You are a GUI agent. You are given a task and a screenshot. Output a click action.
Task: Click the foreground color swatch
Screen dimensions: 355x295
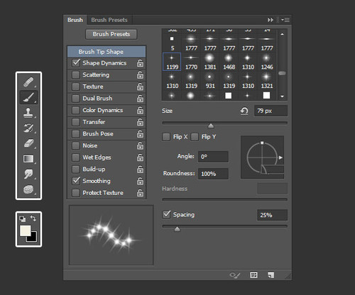pos(25,230)
